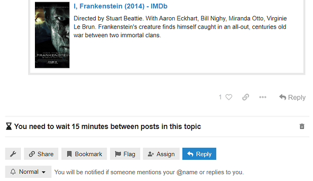
Task: Click the hourglass slow mode icon
Action: 9,127
